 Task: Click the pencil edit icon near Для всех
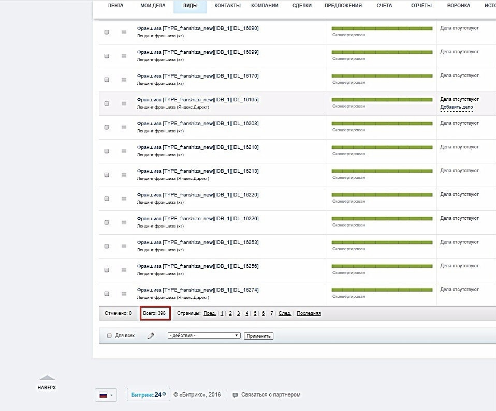(x=151, y=336)
